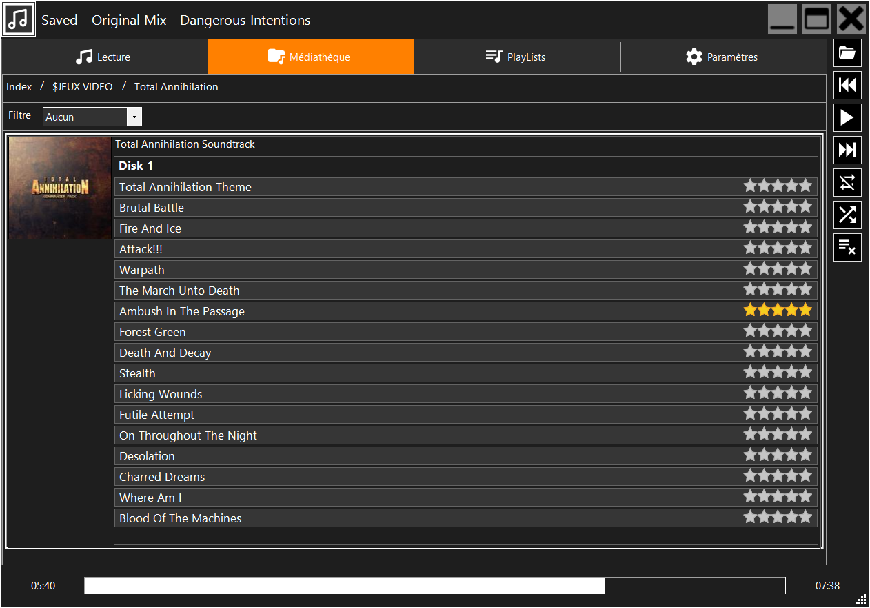
Task: Select the Licking Wounds track
Action: coord(466,394)
